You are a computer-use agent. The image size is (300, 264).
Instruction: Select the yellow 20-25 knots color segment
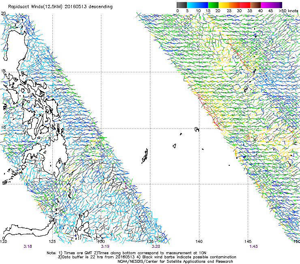[224, 5]
